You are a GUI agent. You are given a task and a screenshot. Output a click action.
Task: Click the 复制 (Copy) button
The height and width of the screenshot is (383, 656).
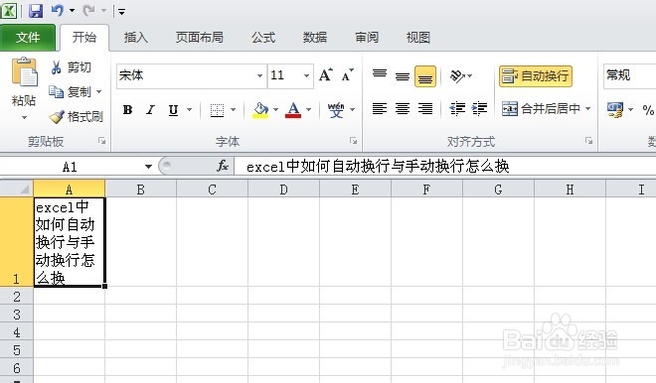[x=70, y=91]
